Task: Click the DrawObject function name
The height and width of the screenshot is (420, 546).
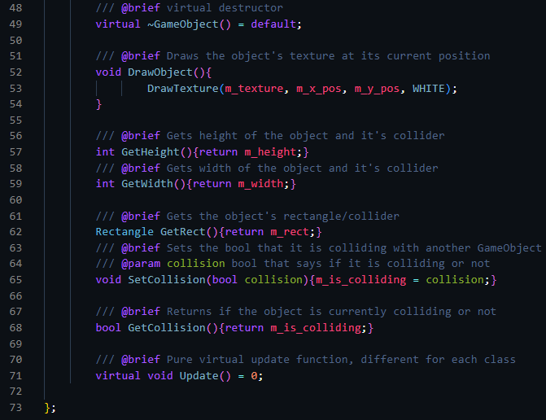Action: tap(156, 72)
